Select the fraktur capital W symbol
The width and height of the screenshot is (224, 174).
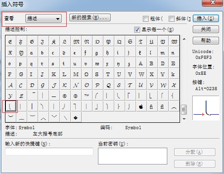pos(174,42)
